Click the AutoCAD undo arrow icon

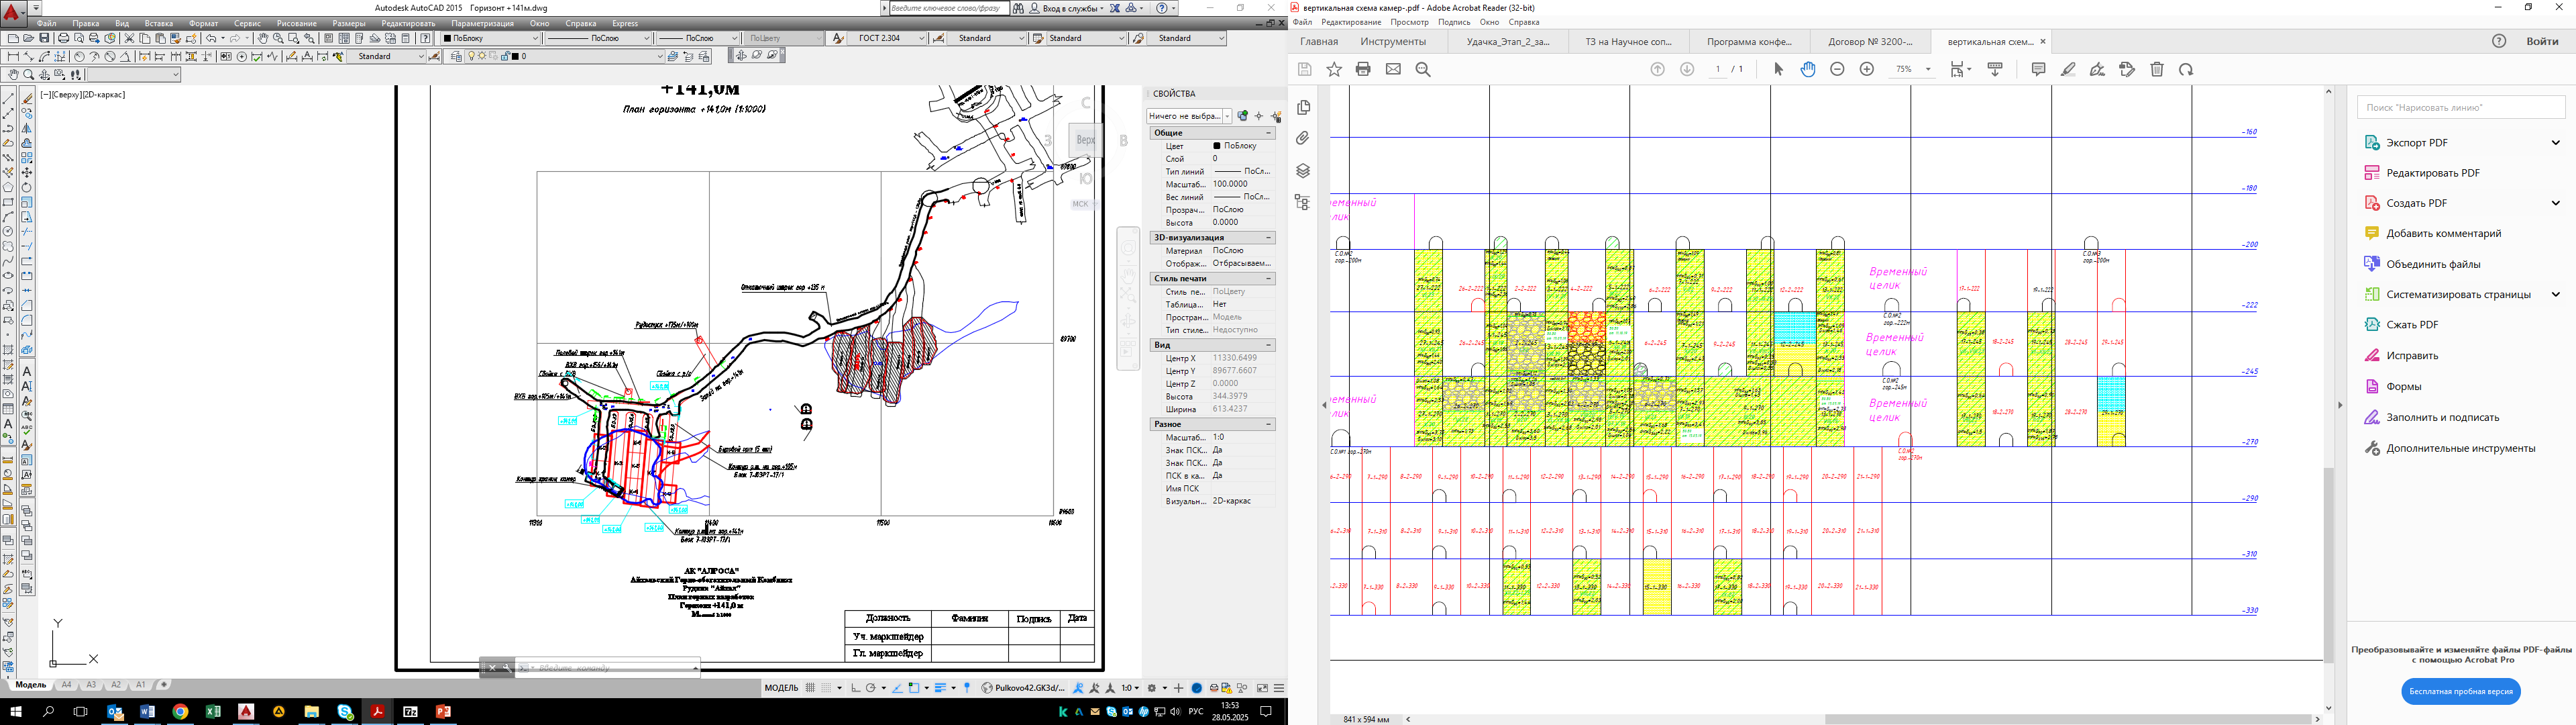tap(210, 38)
